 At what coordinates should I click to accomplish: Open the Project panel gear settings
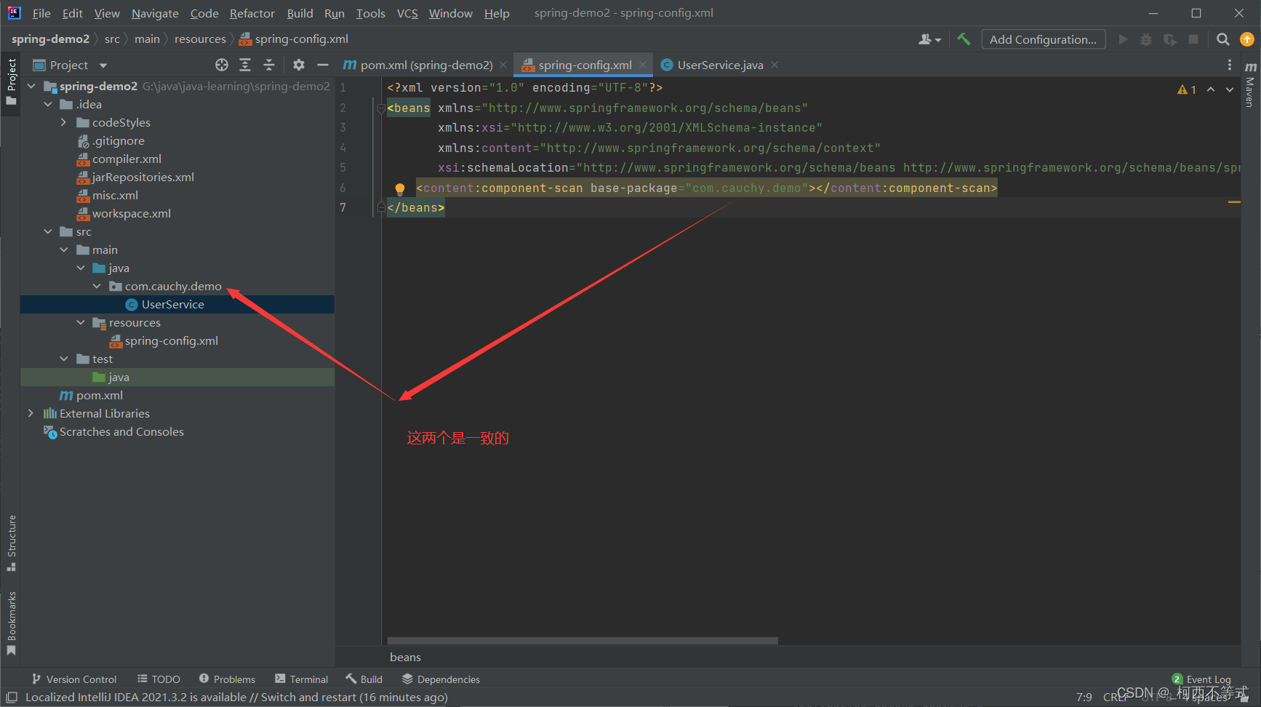(299, 65)
